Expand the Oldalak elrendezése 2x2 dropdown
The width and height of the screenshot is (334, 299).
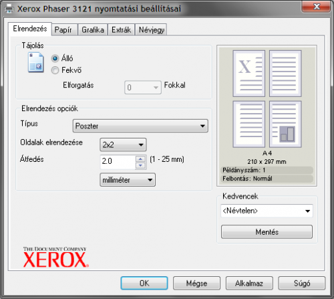click(x=123, y=144)
